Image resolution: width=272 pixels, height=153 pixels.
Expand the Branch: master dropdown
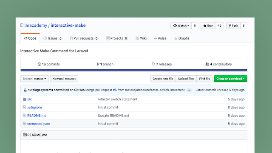click(34, 79)
